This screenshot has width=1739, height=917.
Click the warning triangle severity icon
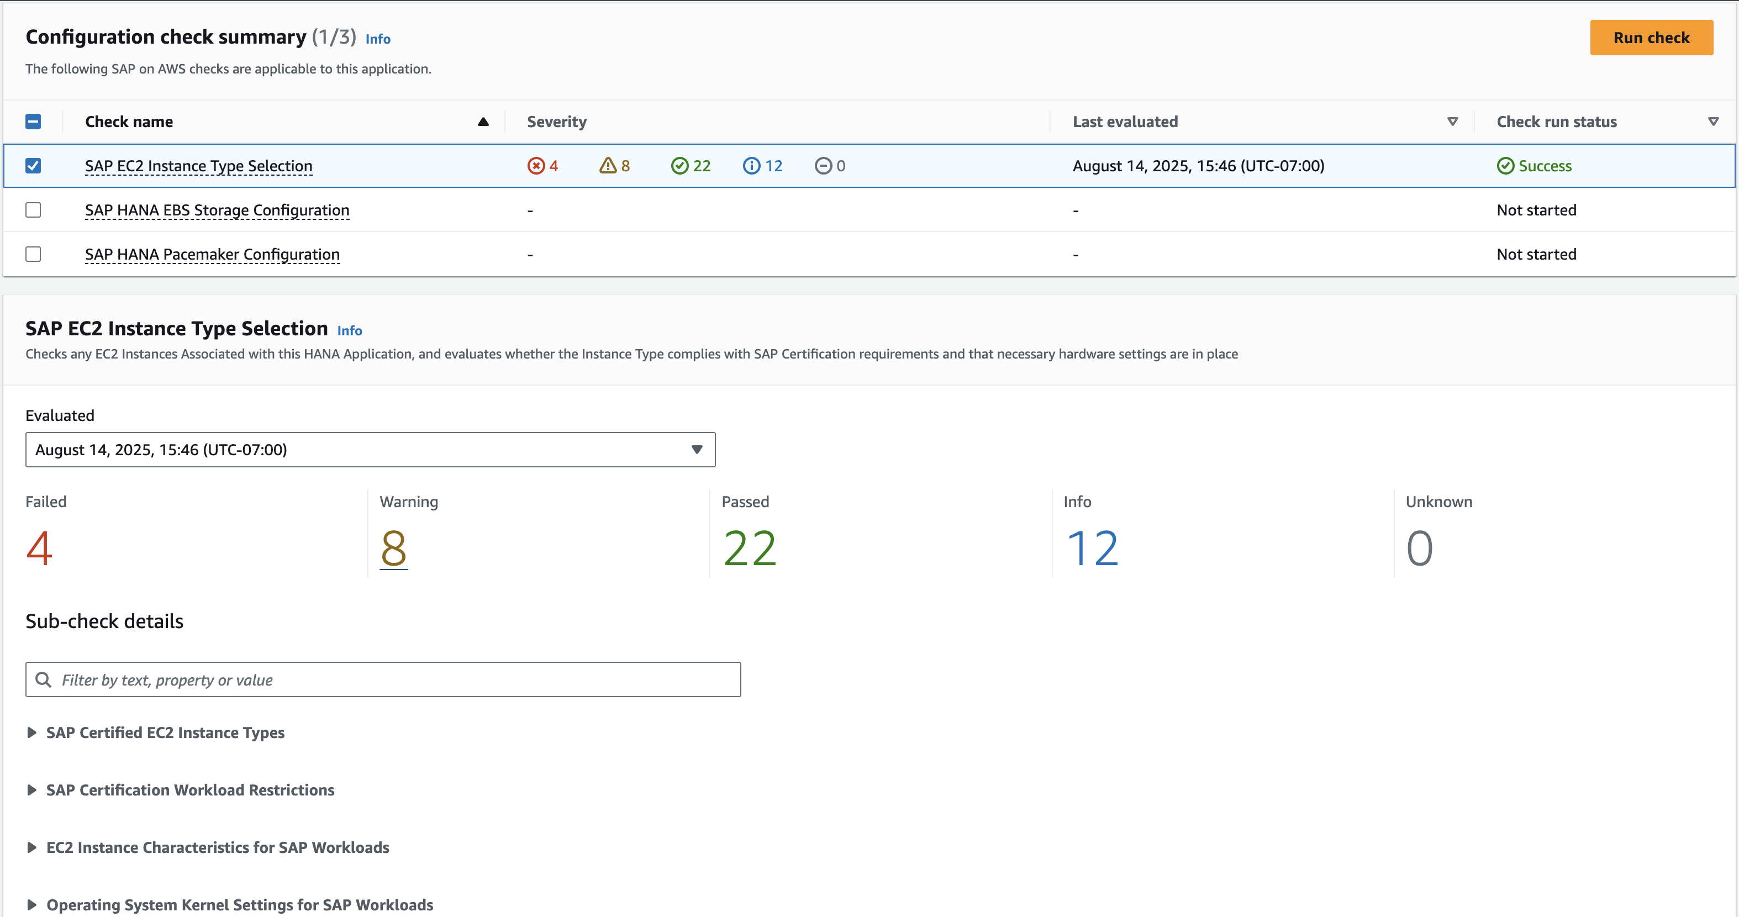[608, 165]
